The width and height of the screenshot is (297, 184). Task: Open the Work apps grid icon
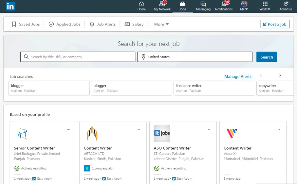(x=265, y=4)
